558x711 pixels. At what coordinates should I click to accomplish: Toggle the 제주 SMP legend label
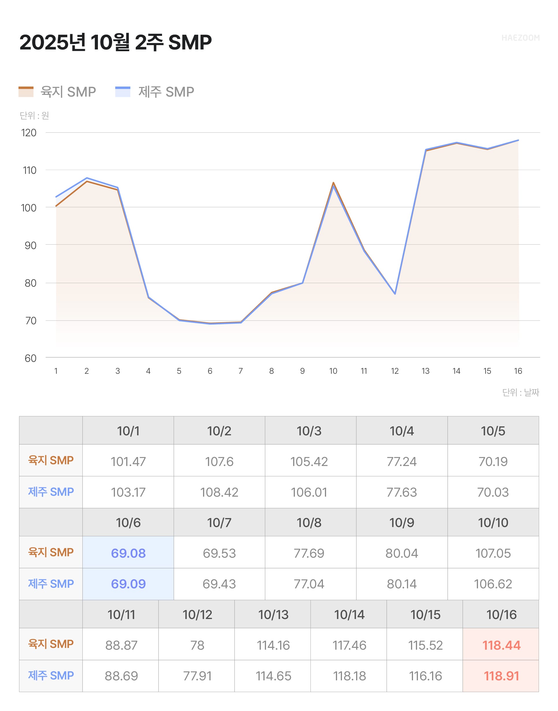166,92
